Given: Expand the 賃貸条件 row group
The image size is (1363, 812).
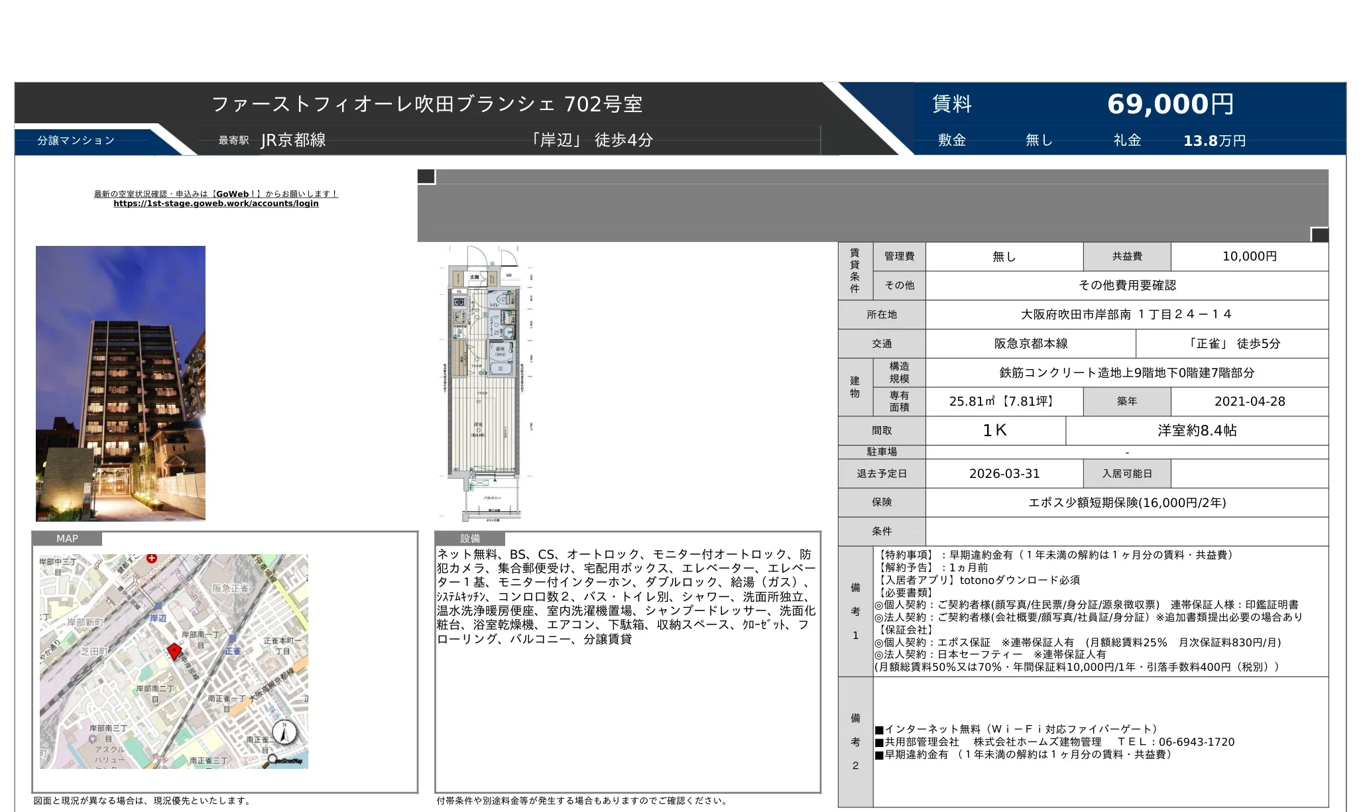Looking at the screenshot, I should (x=855, y=272).
